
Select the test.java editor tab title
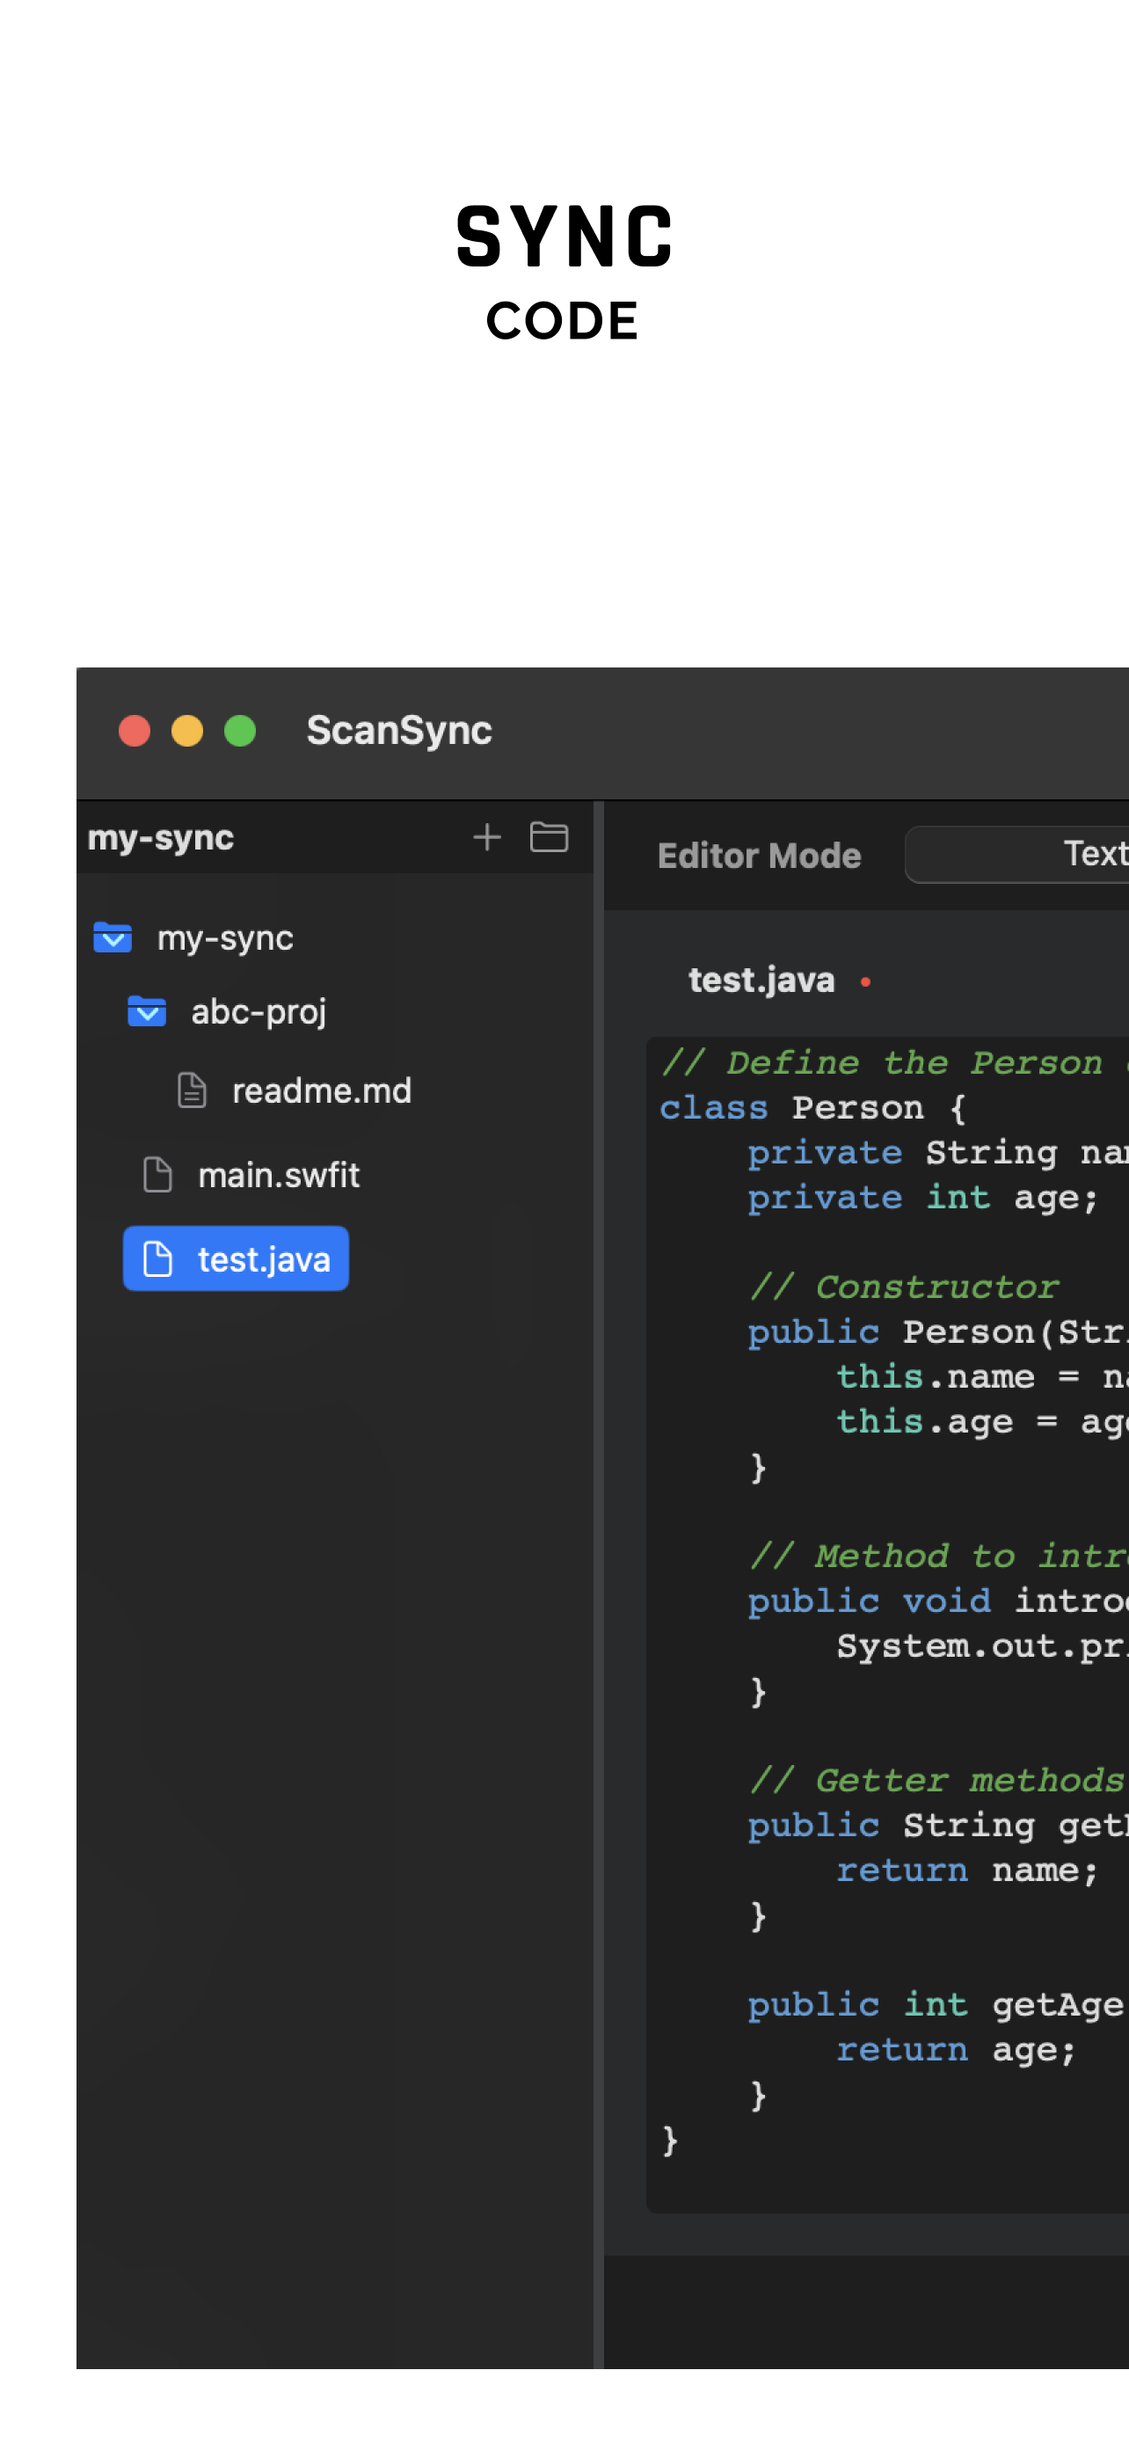[761, 980]
